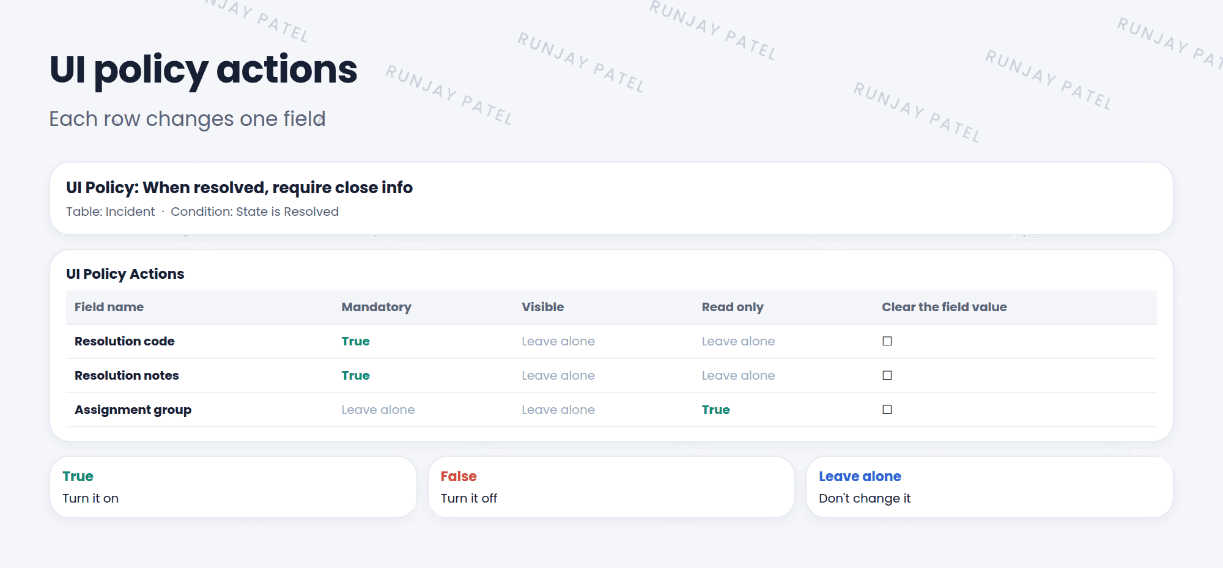The height and width of the screenshot is (568, 1223).
Task: Click the policy title 'When resolved, require close info'
Action: pyautogui.click(x=278, y=187)
